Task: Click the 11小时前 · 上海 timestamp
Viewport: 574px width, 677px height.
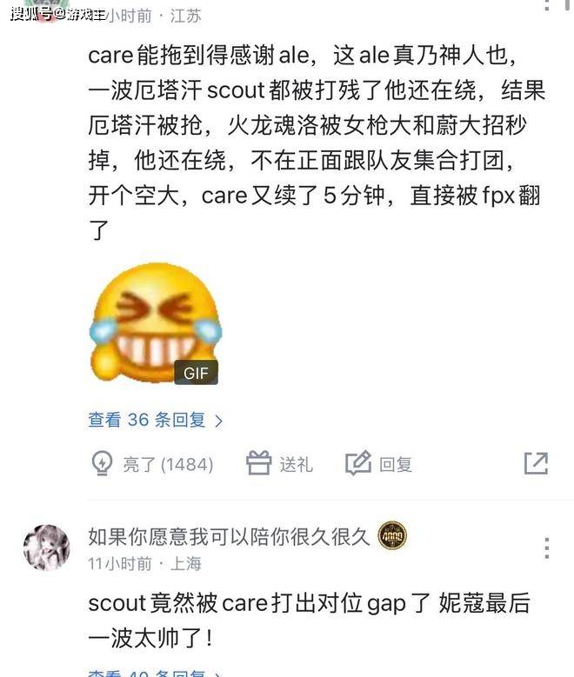Action: coord(144,563)
